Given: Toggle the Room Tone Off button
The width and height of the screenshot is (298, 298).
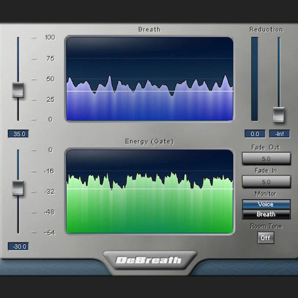Looking at the screenshot, I should pos(266,238).
